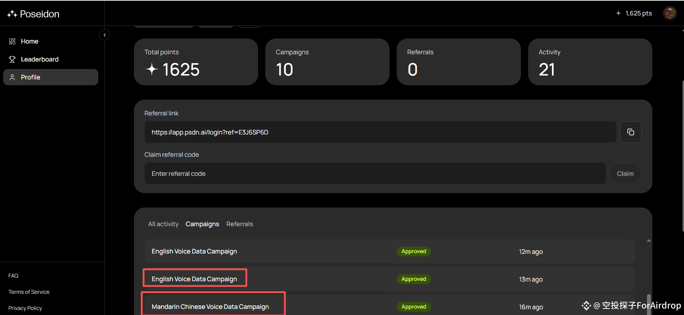The height and width of the screenshot is (315, 684).
Task: Click the Claim button
Action: pyautogui.click(x=625, y=173)
